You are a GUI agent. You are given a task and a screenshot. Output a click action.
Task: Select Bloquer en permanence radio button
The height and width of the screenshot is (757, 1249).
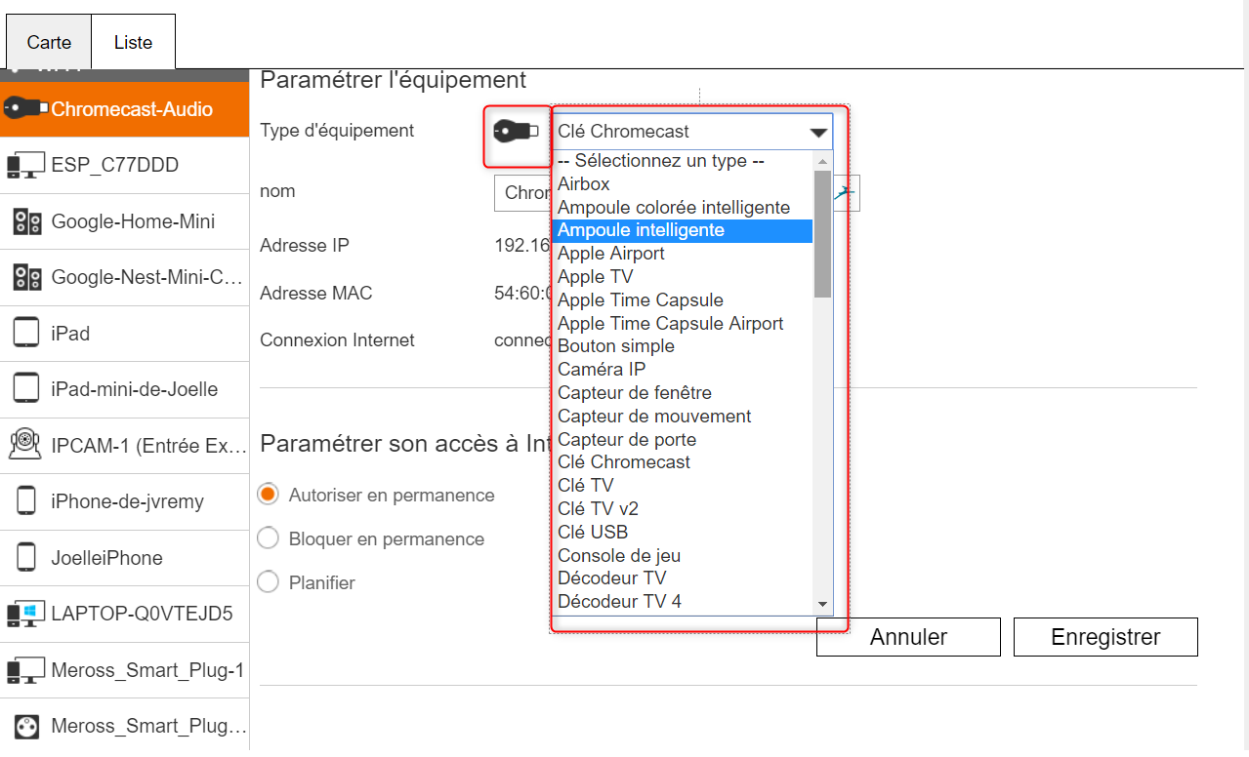(268, 538)
